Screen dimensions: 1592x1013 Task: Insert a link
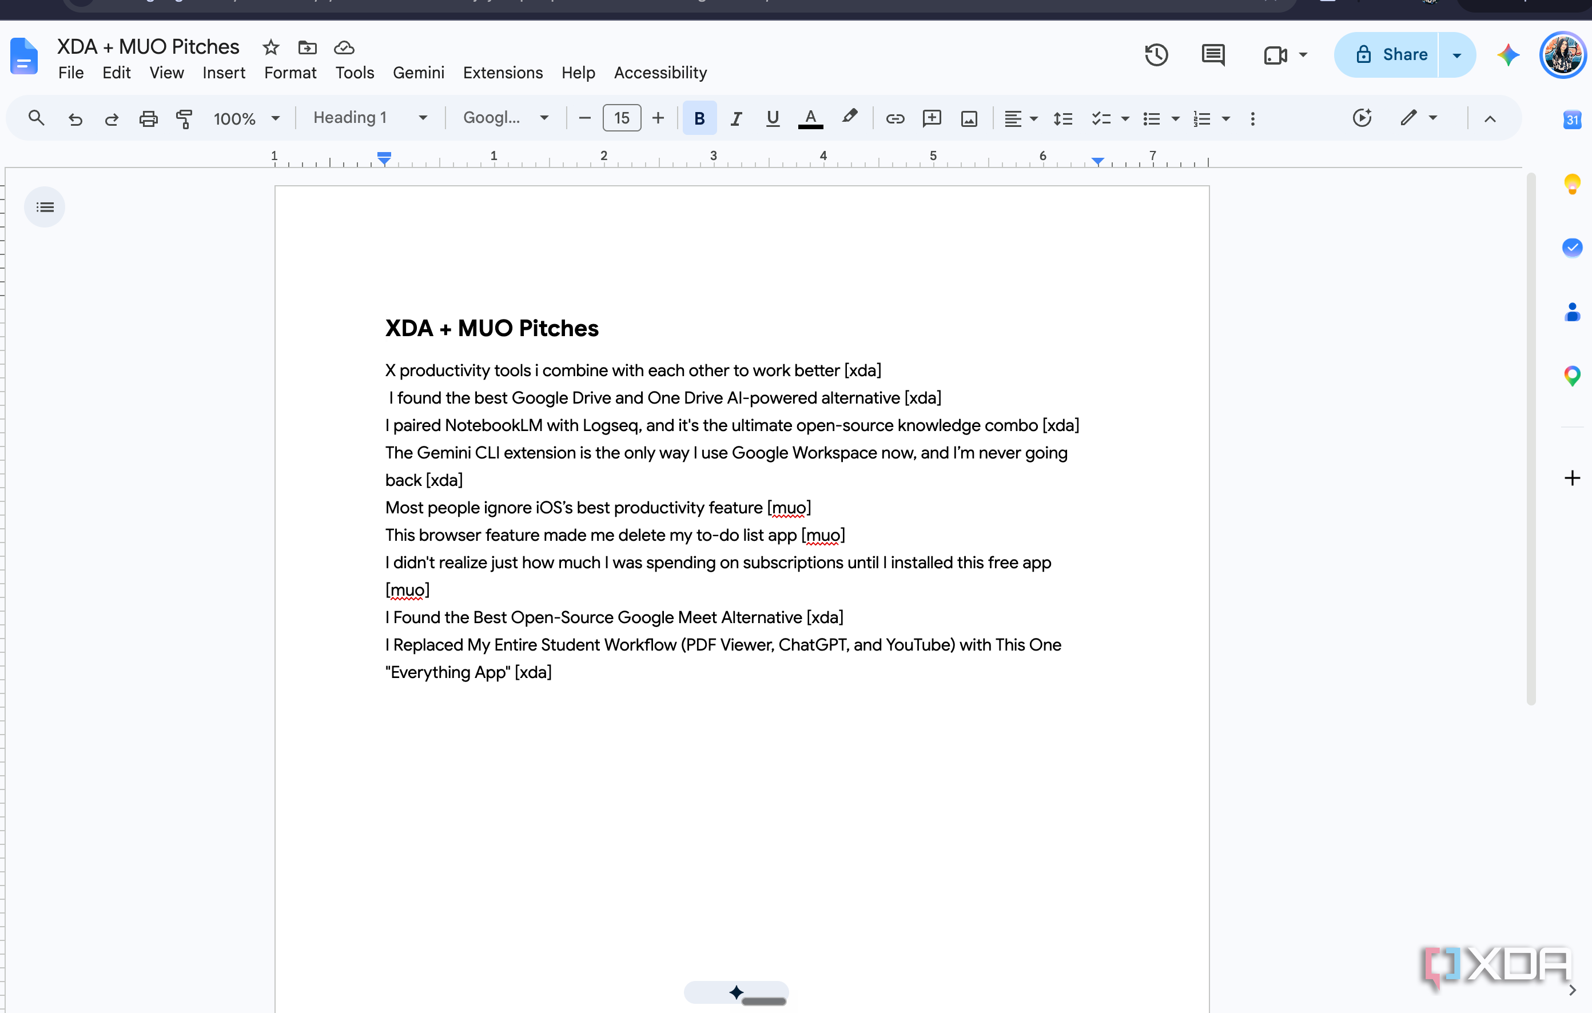click(895, 118)
